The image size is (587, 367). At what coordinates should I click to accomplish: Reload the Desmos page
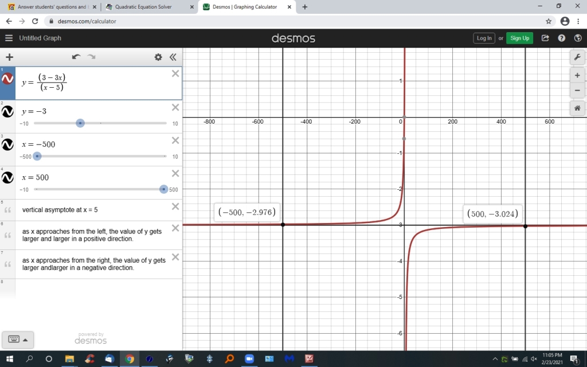35,21
